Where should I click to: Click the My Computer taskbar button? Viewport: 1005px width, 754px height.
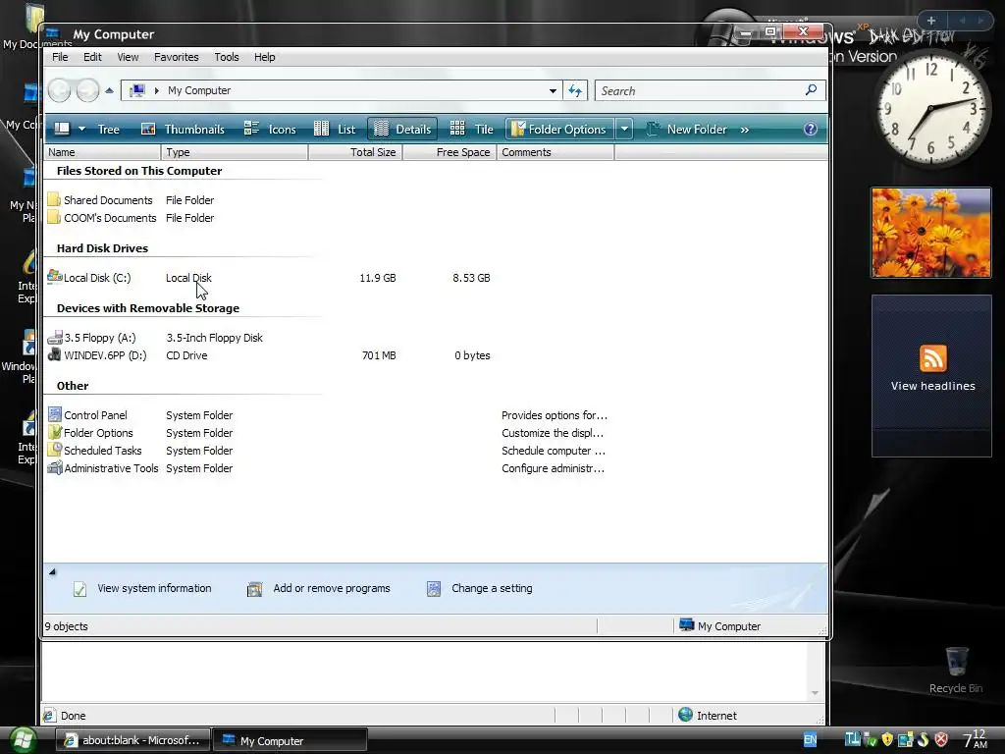[290, 740]
